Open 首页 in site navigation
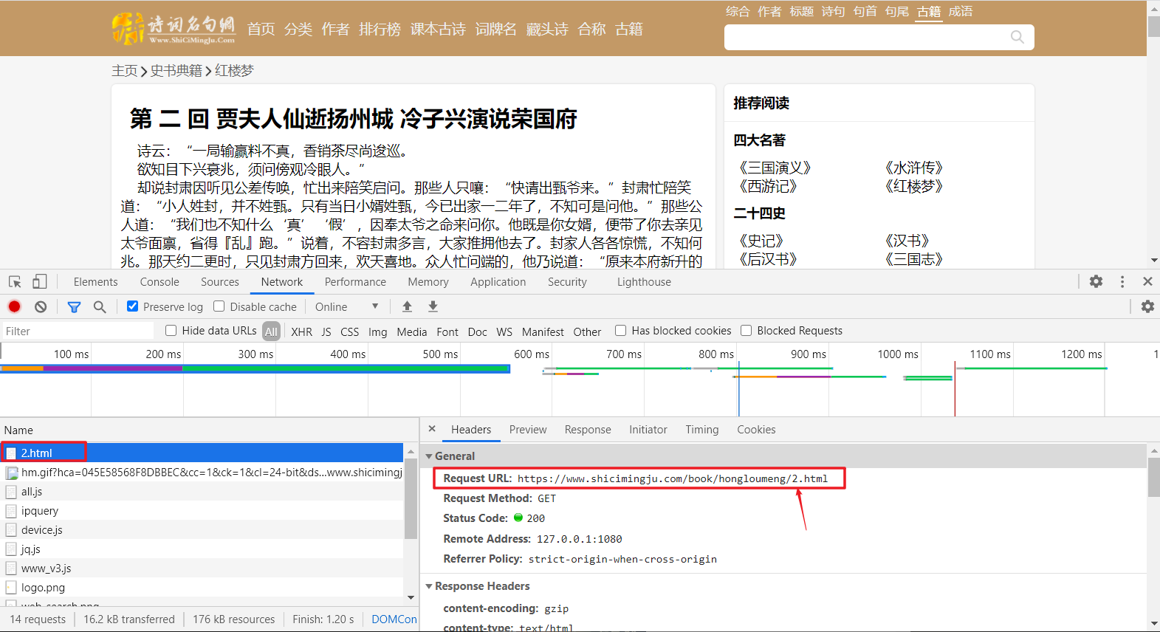 pos(261,29)
